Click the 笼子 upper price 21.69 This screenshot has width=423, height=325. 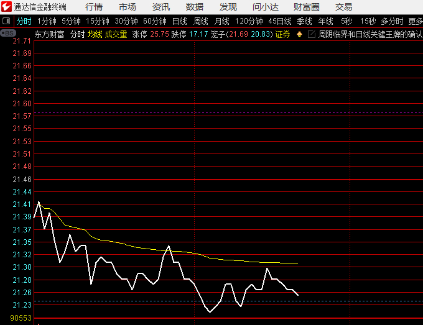238,34
